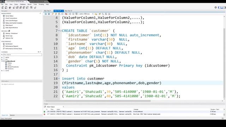Viewport: 226px width, 127px height.
Task: Save the script with the editor save icon
Action: click(49, 14)
